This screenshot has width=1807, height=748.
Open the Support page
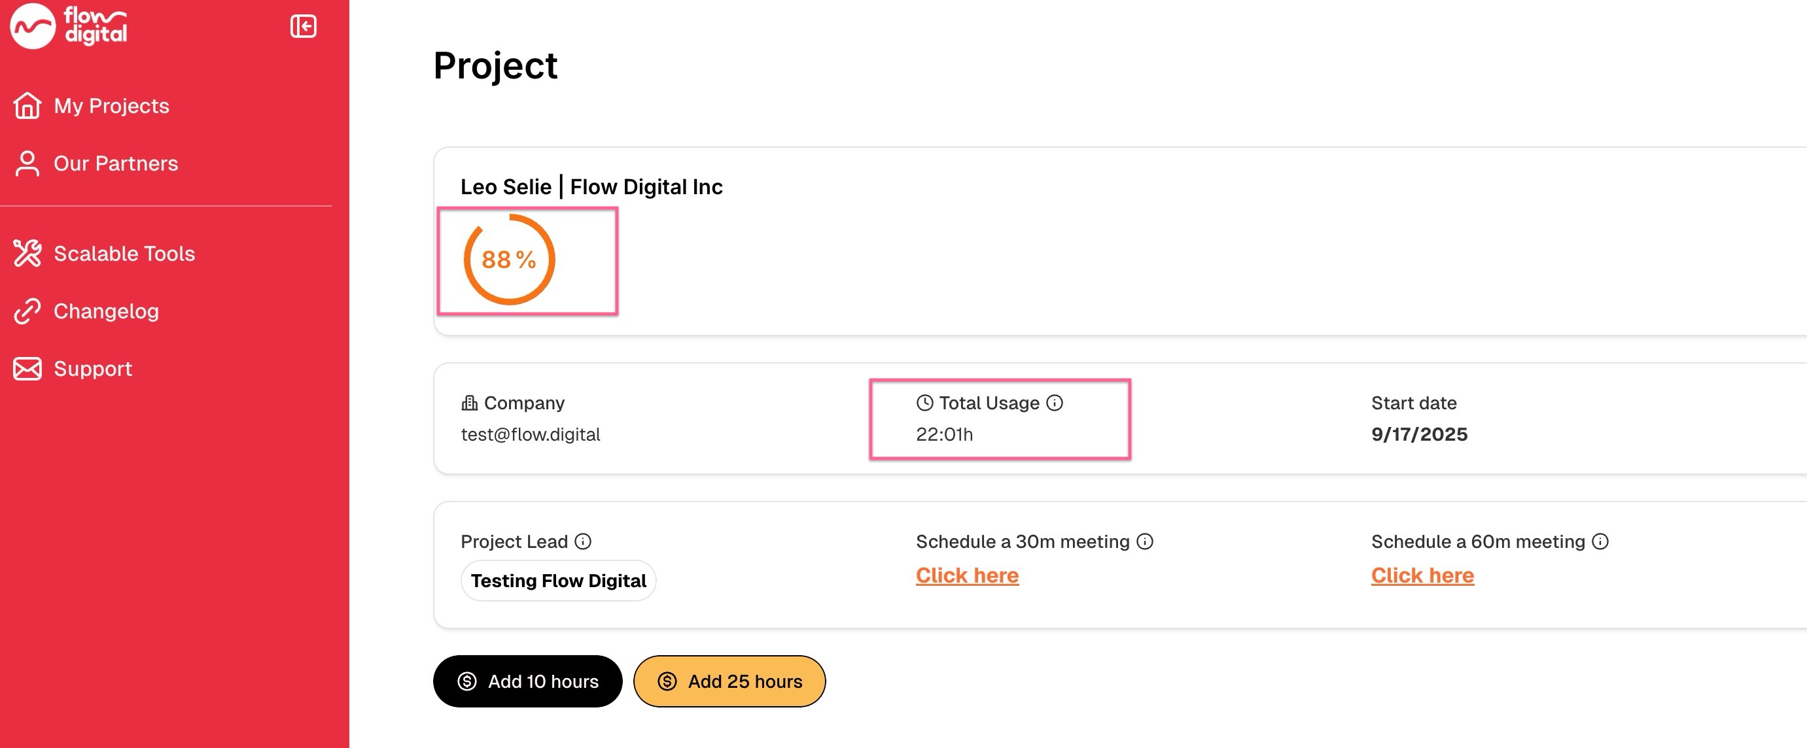tap(93, 369)
